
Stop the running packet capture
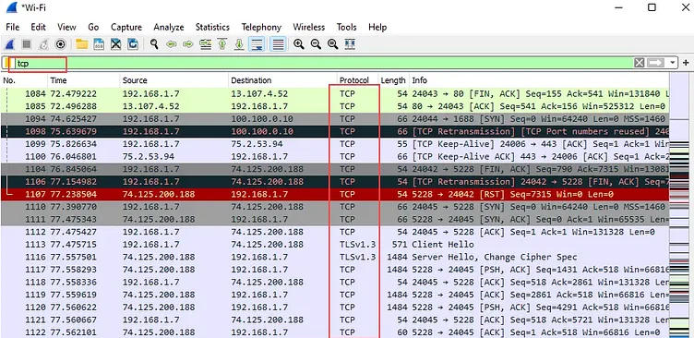(x=27, y=44)
